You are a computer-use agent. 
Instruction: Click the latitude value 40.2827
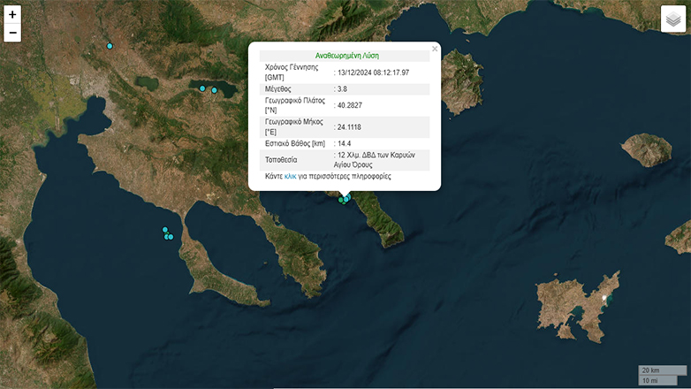coord(351,106)
